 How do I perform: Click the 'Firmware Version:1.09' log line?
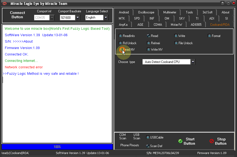[x=22, y=48]
